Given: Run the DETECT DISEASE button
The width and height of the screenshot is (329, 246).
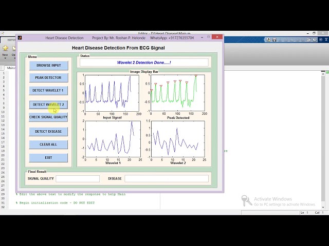Looking at the screenshot, I should [48, 132].
